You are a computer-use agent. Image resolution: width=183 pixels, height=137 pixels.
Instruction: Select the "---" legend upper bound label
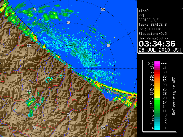click(x=164, y=64)
